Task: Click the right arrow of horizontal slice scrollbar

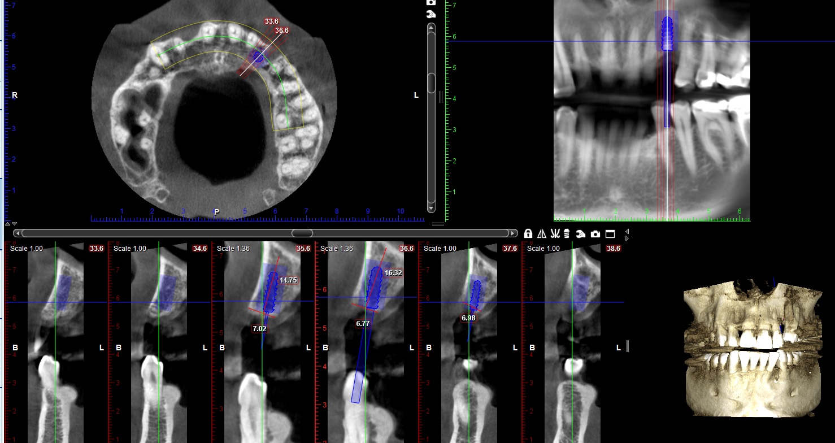Action: click(x=512, y=233)
